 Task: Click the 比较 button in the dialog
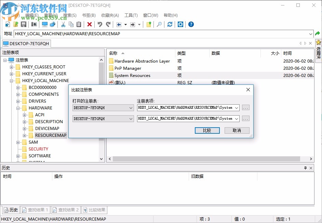[x=207, y=130]
